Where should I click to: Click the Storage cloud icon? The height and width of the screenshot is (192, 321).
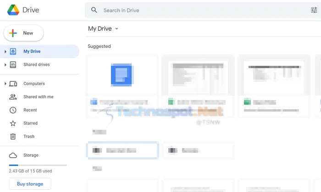pos(13,155)
